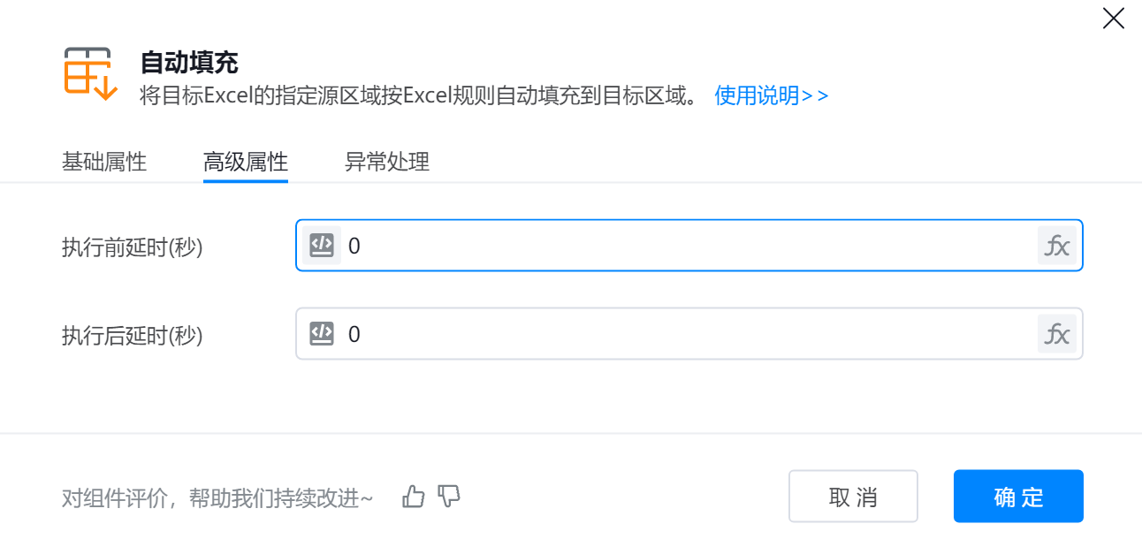
Task: Click the 执行前延时(秒) label
Action: [x=133, y=247]
